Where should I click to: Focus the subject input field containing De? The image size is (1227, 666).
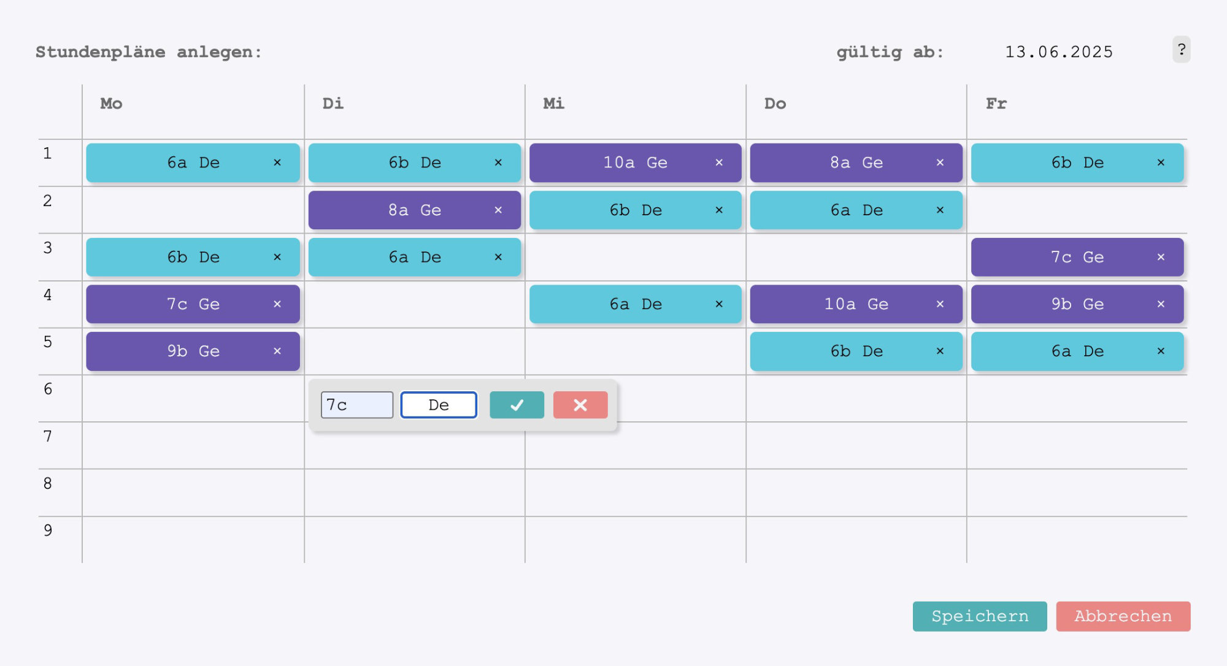click(x=439, y=405)
